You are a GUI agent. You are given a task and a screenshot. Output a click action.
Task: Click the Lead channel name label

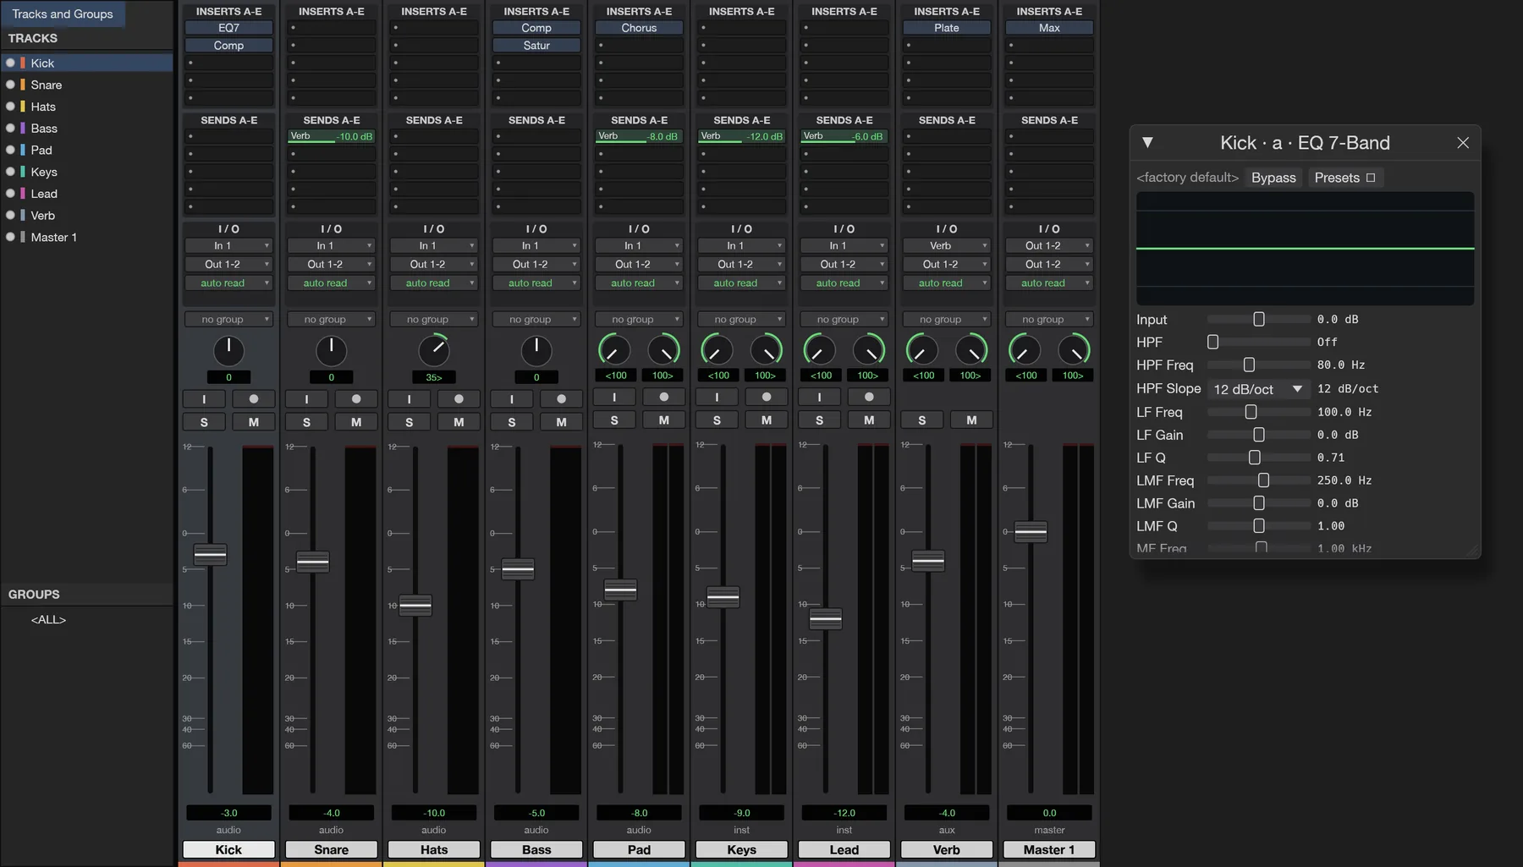(x=844, y=849)
